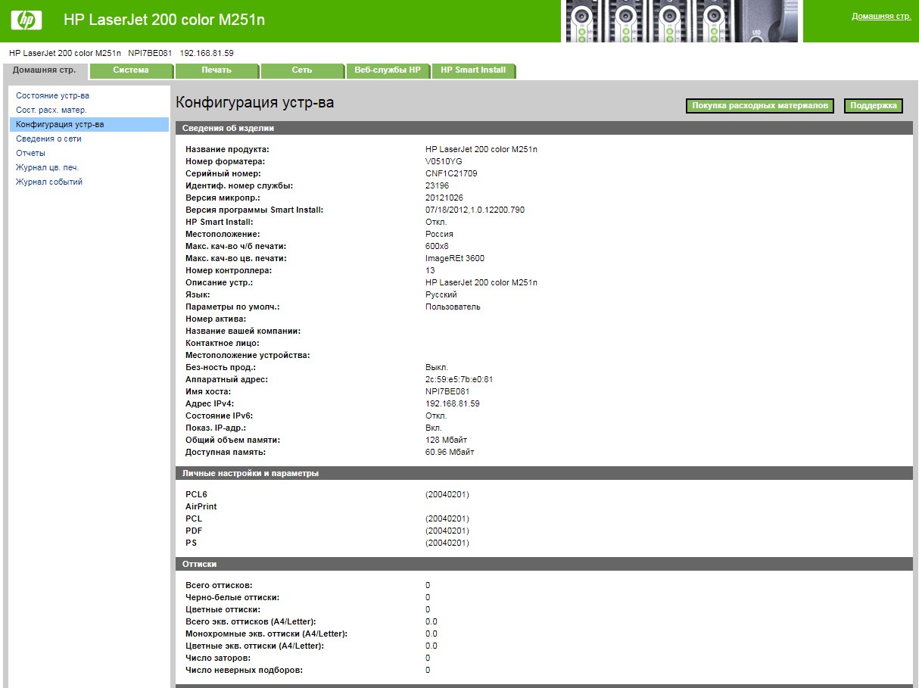
Task: Click the HP logo icon
Action: point(26,20)
